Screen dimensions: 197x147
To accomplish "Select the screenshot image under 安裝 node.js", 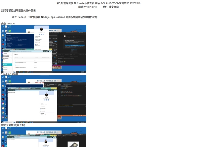I will click(x=44, y=49).
